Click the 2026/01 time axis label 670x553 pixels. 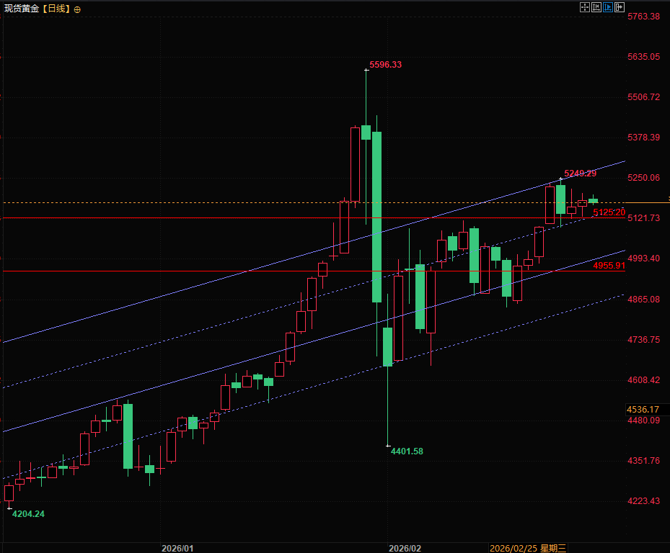pyautogui.click(x=177, y=548)
